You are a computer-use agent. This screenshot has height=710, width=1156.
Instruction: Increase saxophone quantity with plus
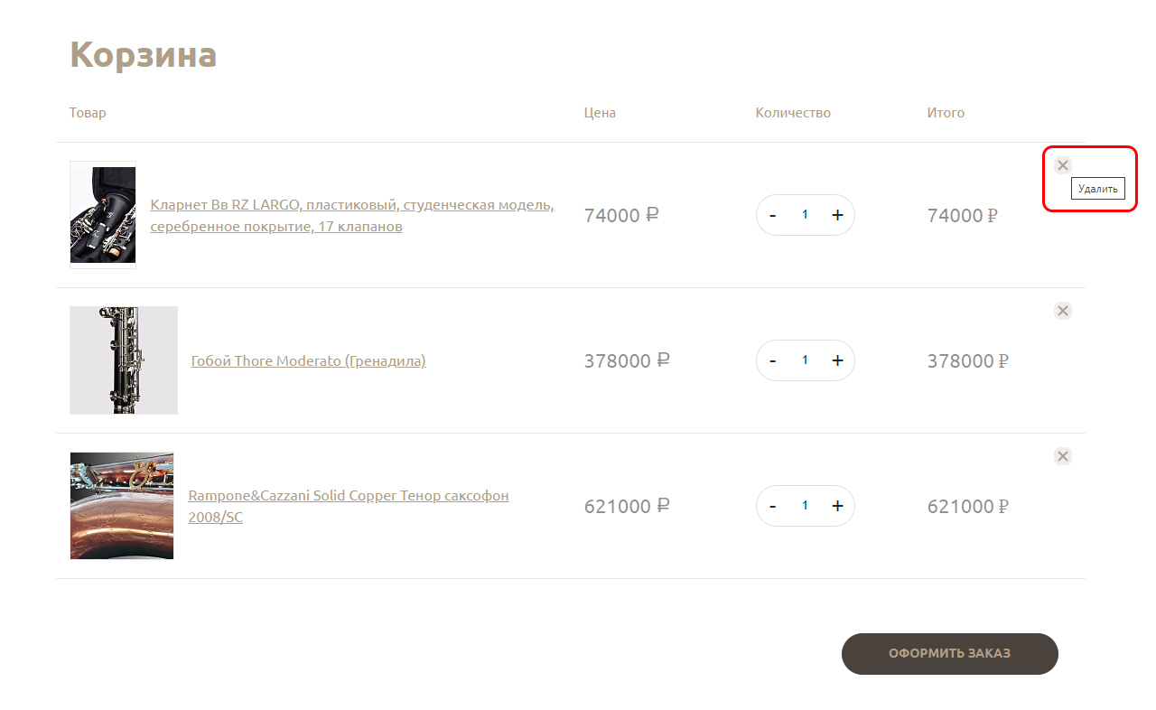[837, 506]
